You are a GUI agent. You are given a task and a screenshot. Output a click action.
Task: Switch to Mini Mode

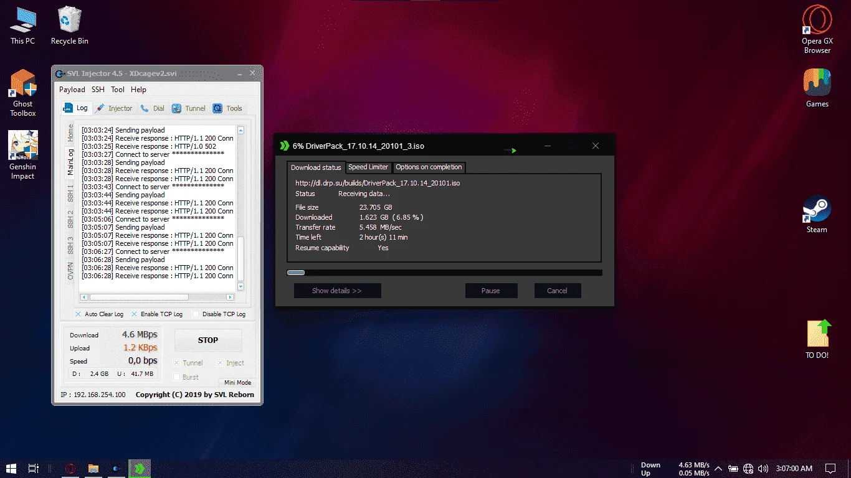(237, 383)
